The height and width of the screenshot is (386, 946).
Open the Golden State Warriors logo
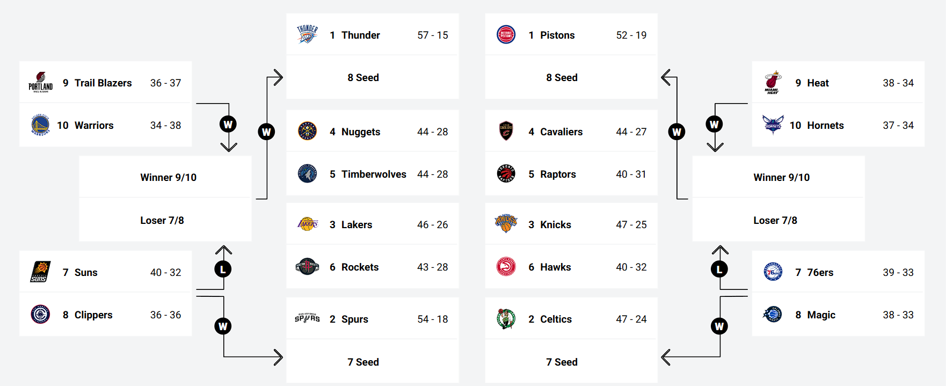pos(40,125)
